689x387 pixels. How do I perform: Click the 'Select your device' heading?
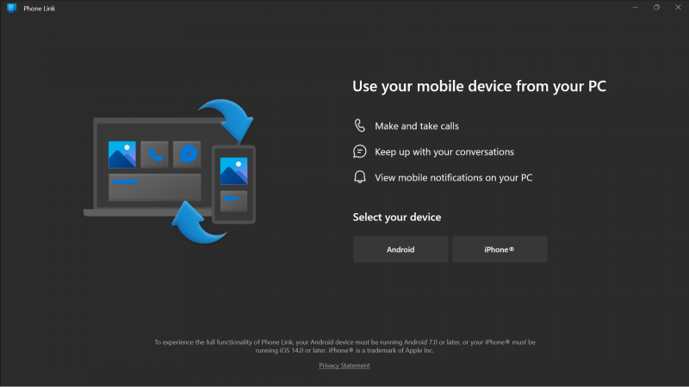pos(397,218)
